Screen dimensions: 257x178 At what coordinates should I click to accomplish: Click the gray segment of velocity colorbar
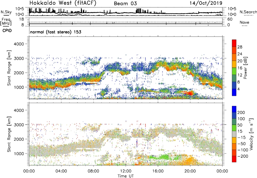pyautogui.click(x=234, y=134)
